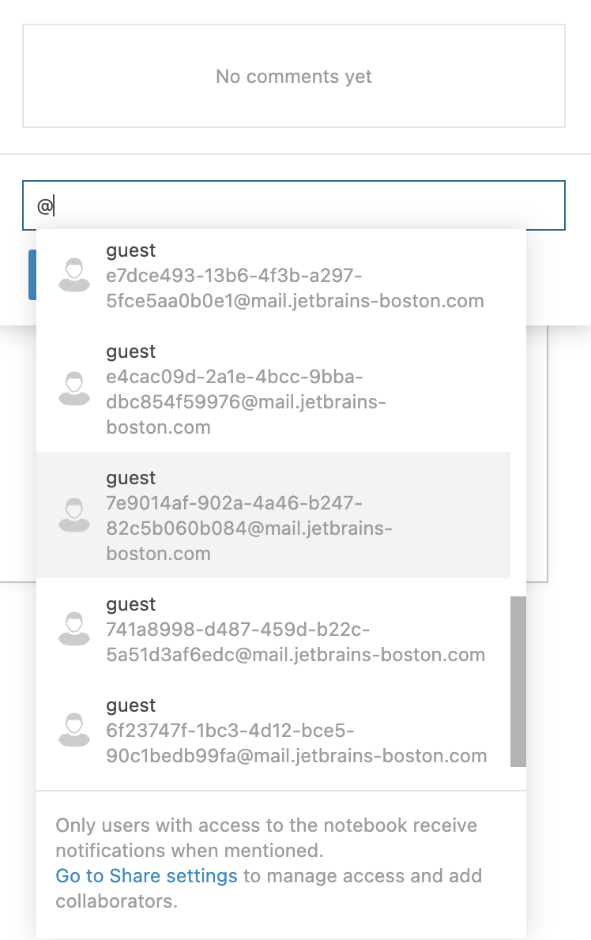The image size is (591, 940).
Task: Select the avatar in the highlighted guest 7e9014af row
Action: pyautogui.click(x=74, y=516)
